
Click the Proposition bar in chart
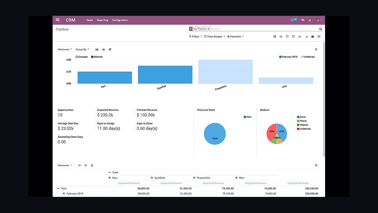click(x=226, y=72)
